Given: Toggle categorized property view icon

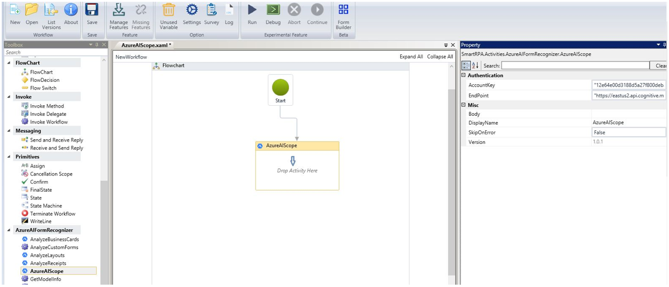Looking at the screenshot, I should coord(466,65).
